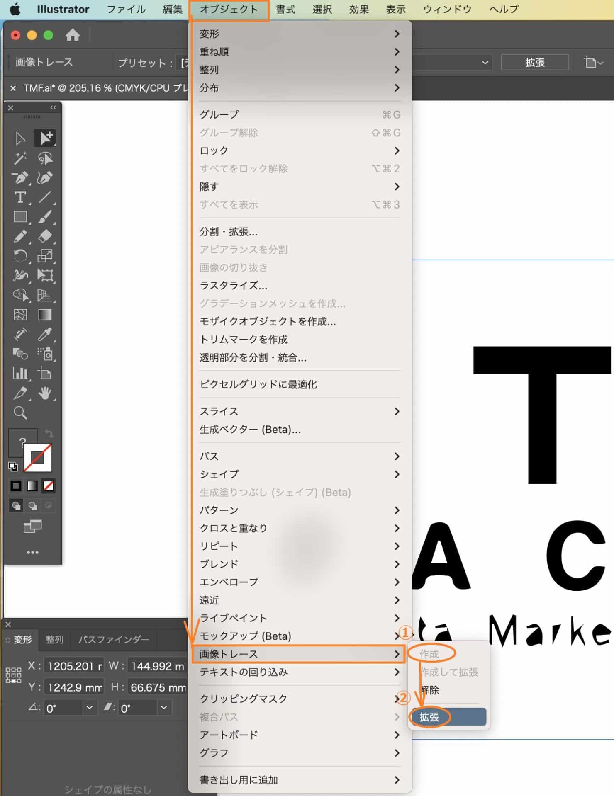Select the Rectangle tool
614x796 pixels.
(20, 217)
